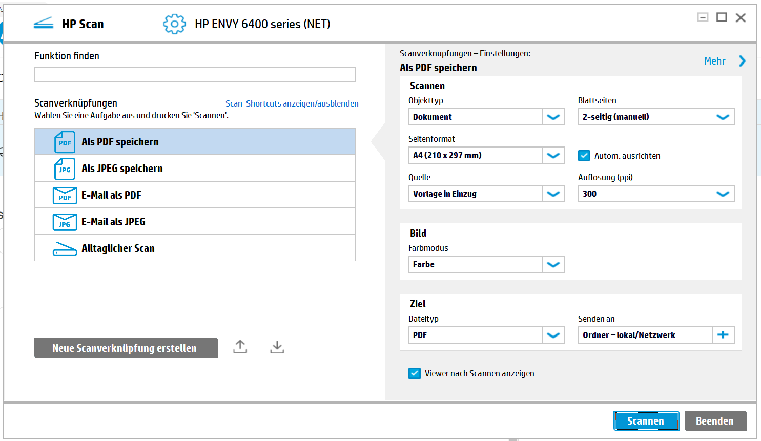Click the E-Mail als JPEG envelope icon
Image resolution: width=761 pixels, height=441 pixels.
[65, 222]
